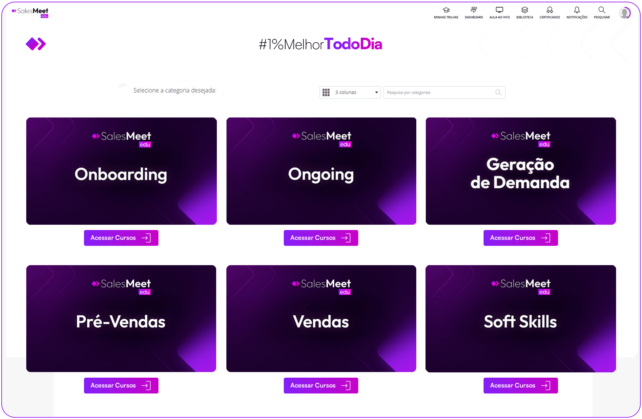642x419 pixels.
Task: Open the Vendas category card
Action: [x=321, y=319]
